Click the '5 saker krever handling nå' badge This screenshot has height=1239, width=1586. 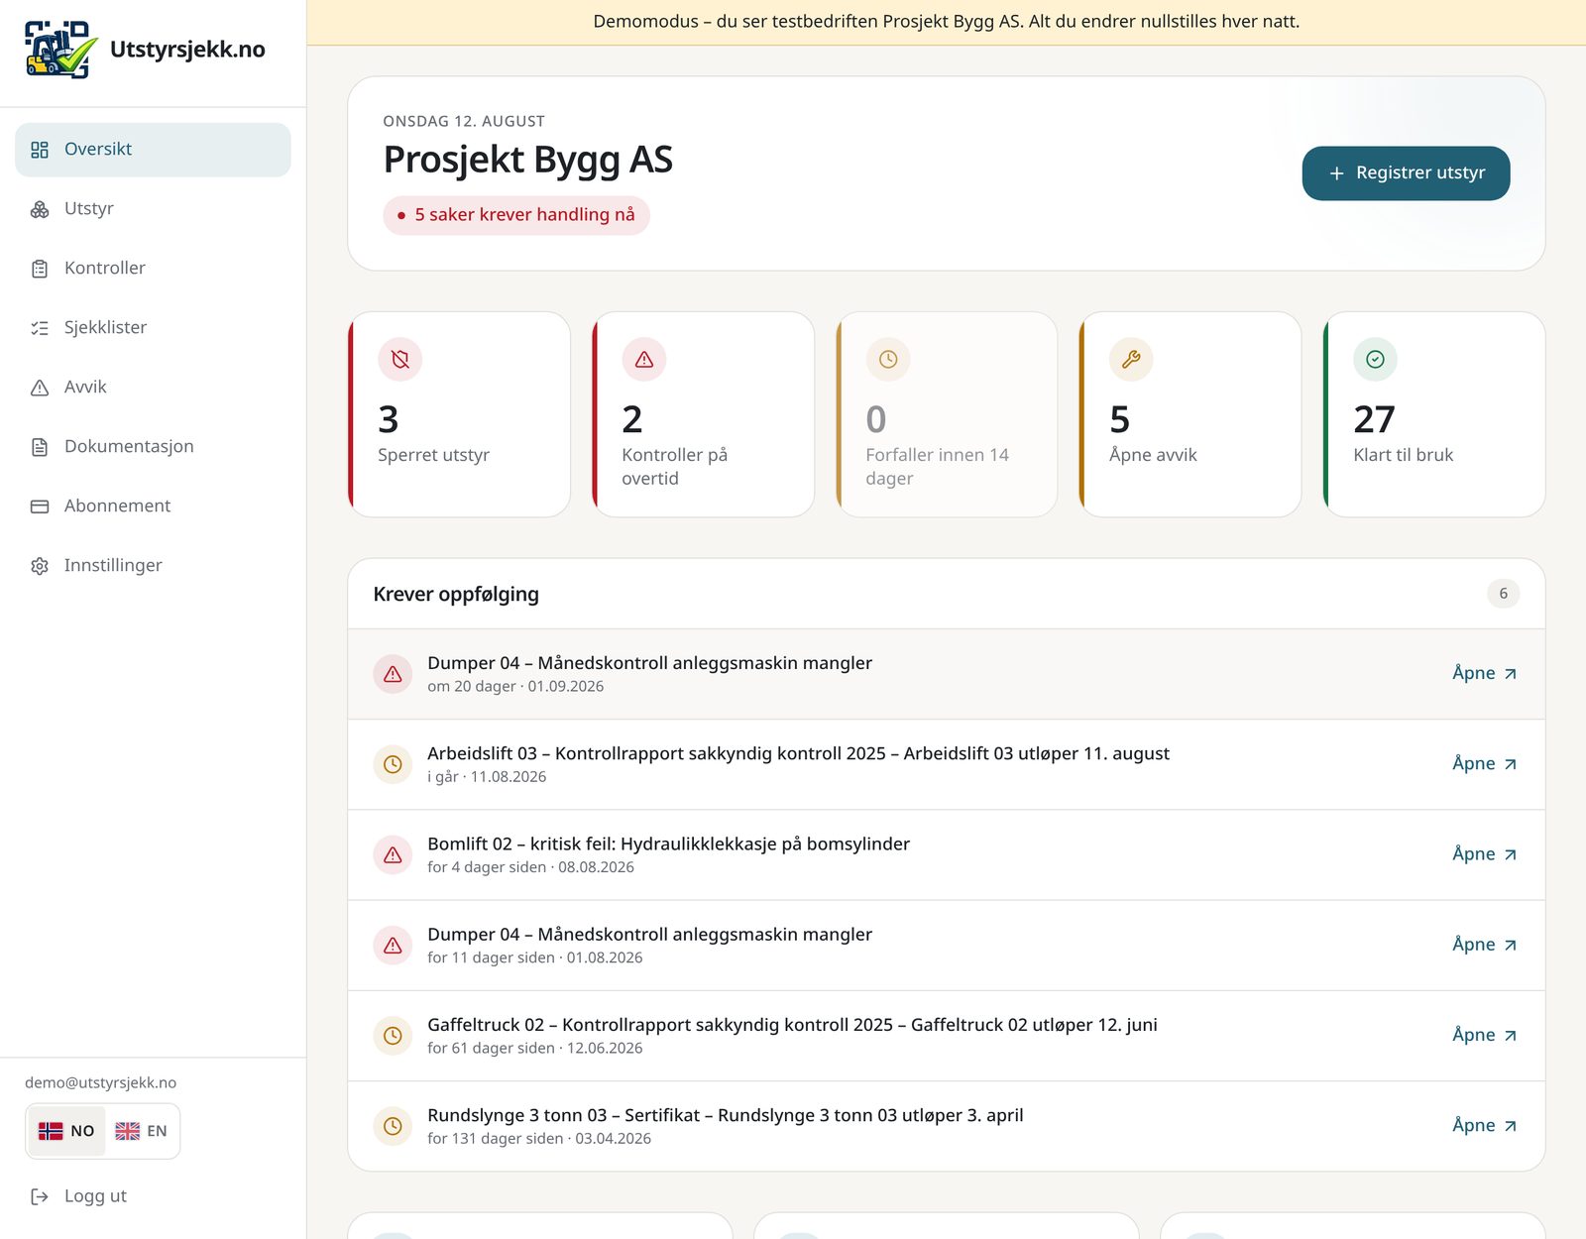[x=516, y=215]
